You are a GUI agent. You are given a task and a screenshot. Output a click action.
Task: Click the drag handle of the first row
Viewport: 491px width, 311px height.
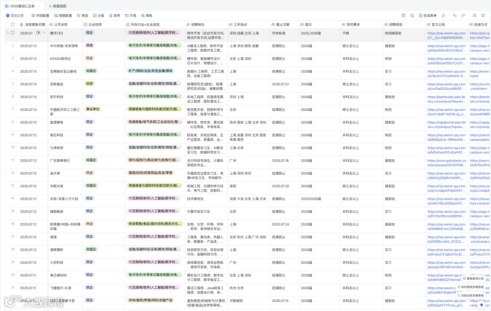(8, 33)
